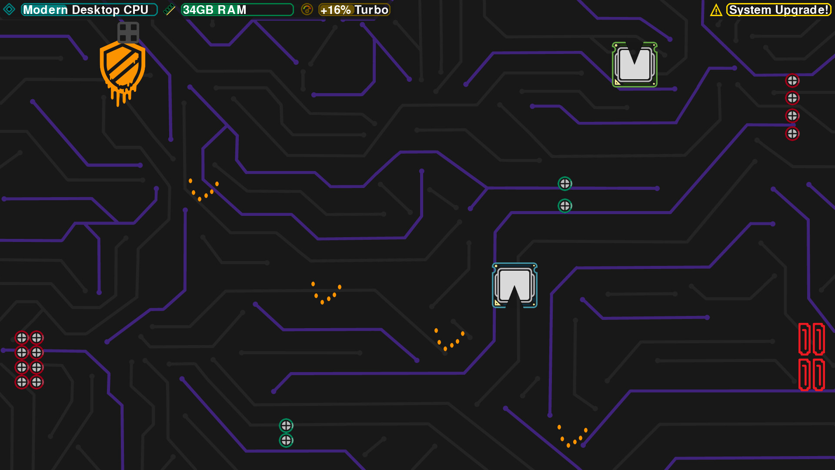Image resolution: width=835 pixels, height=470 pixels.
Task: Click the green RAM stick icon
Action: [169, 9]
